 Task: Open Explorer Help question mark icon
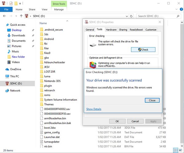tap(181, 9)
